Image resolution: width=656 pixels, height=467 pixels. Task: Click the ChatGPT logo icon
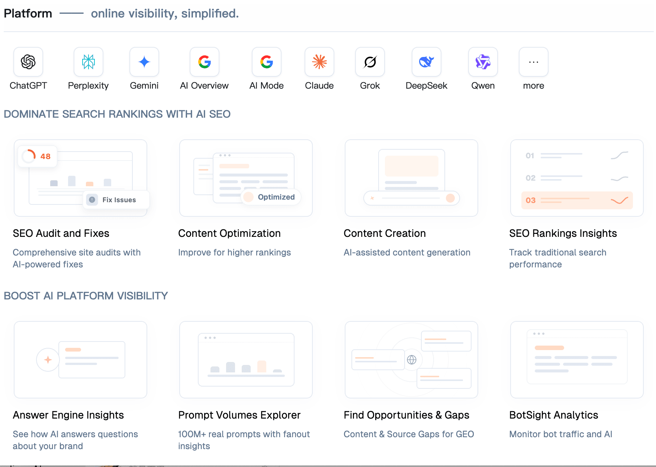(28, 62)
